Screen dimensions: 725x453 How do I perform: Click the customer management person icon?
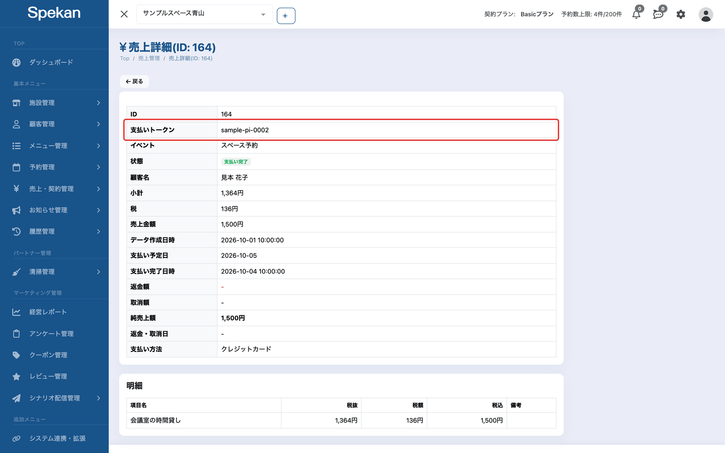click(x=16, y=124)
